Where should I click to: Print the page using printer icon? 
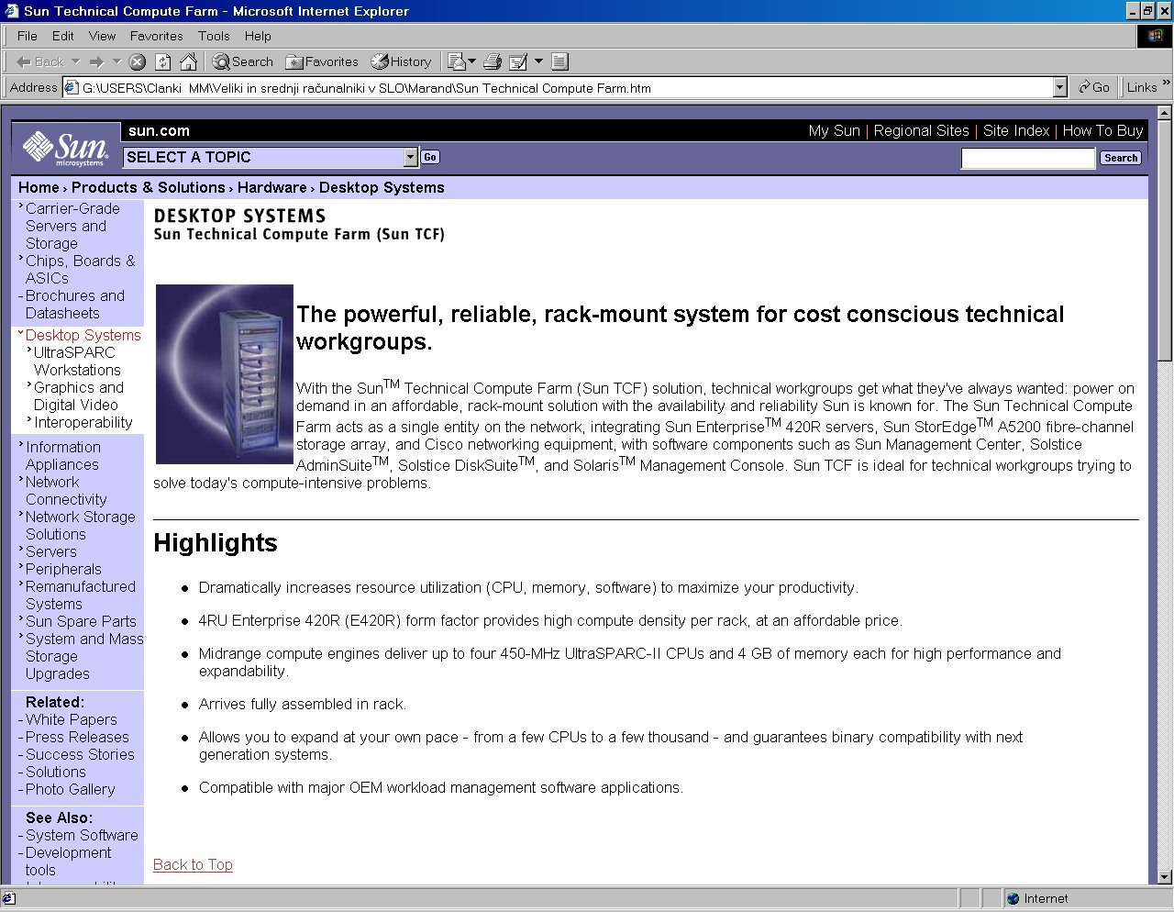492,61
